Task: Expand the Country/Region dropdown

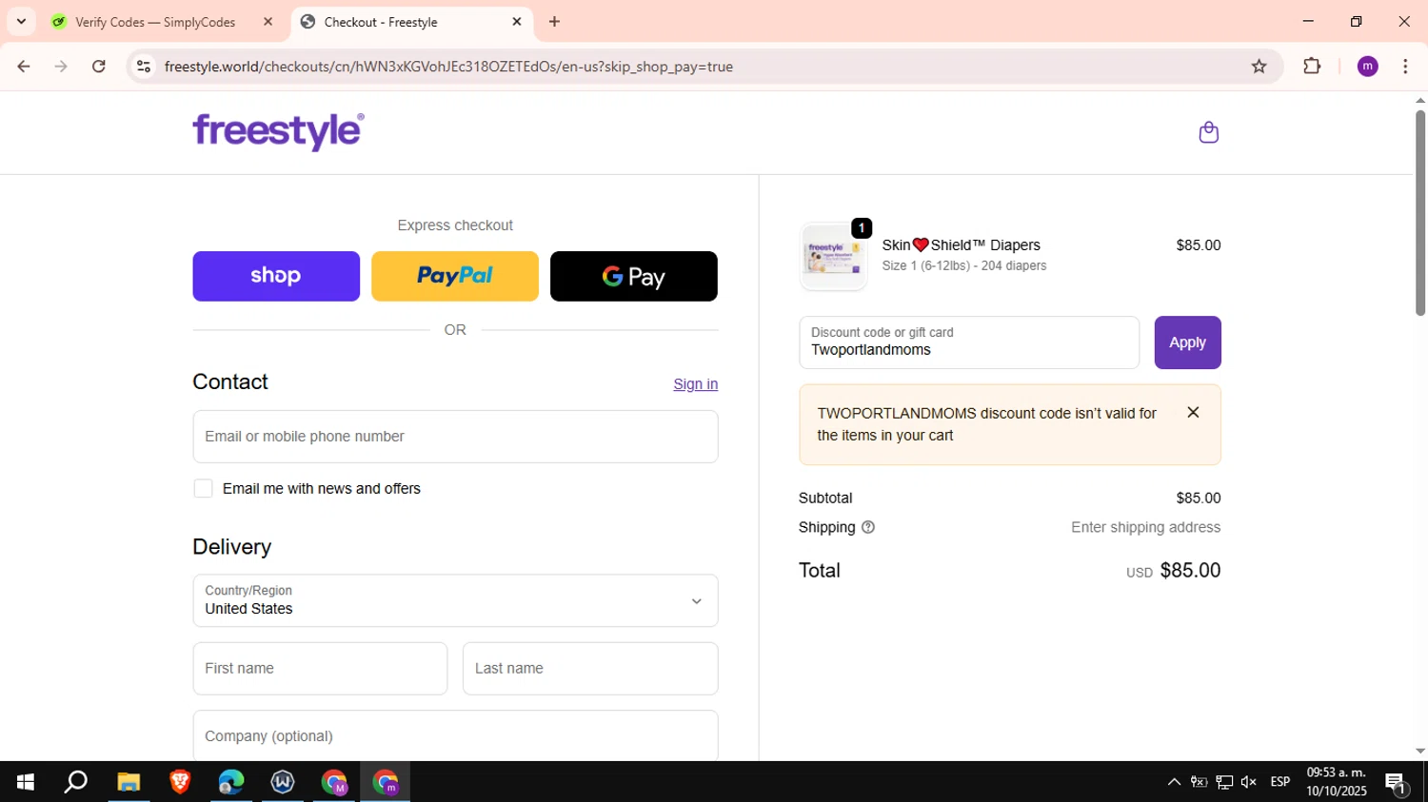Action: tap(455, 600)
